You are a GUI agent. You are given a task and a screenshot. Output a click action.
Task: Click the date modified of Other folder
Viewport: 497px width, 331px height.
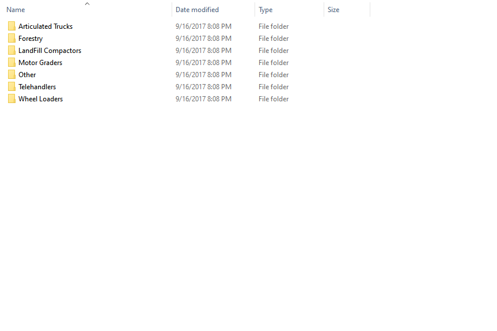pyautogui.click(x=203, y=74)
